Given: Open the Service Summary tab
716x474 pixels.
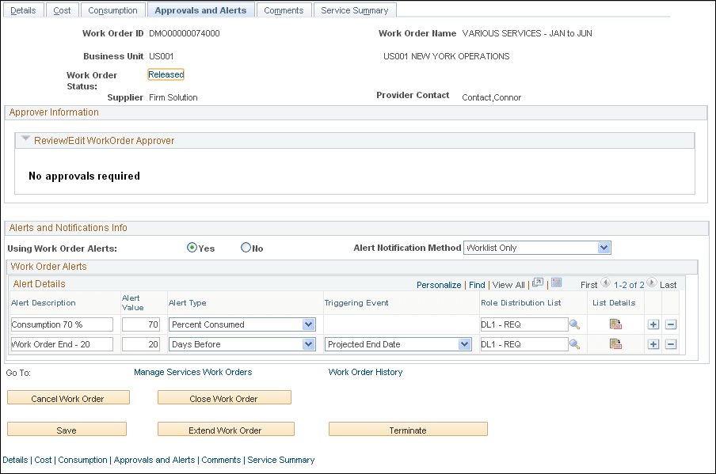Looking at the screenshot, I should (x=355, y=9).
